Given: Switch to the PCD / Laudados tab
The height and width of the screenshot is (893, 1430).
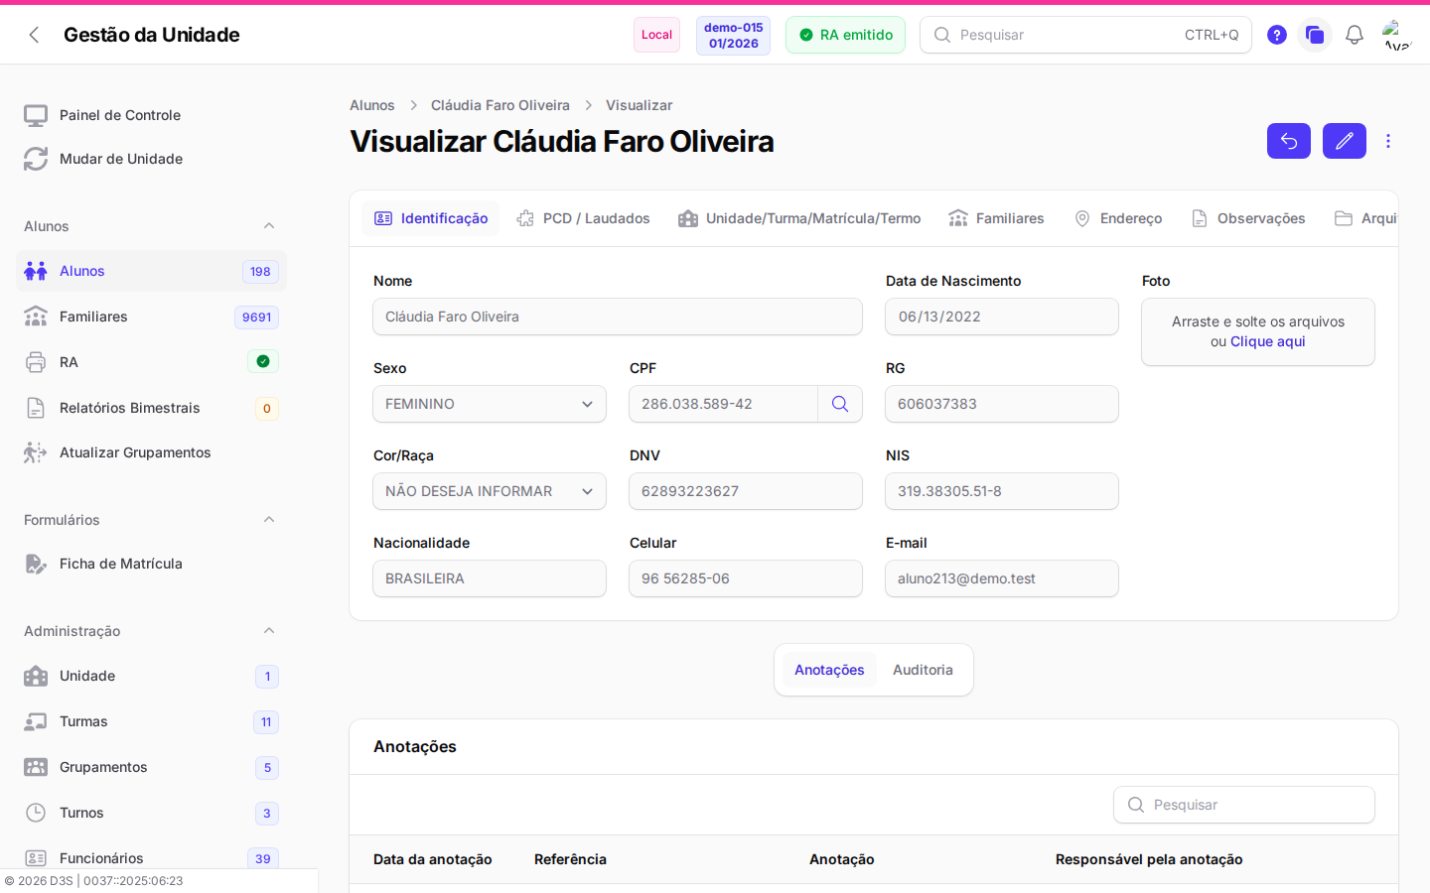Looking at the screenshot, I should 583,218.
